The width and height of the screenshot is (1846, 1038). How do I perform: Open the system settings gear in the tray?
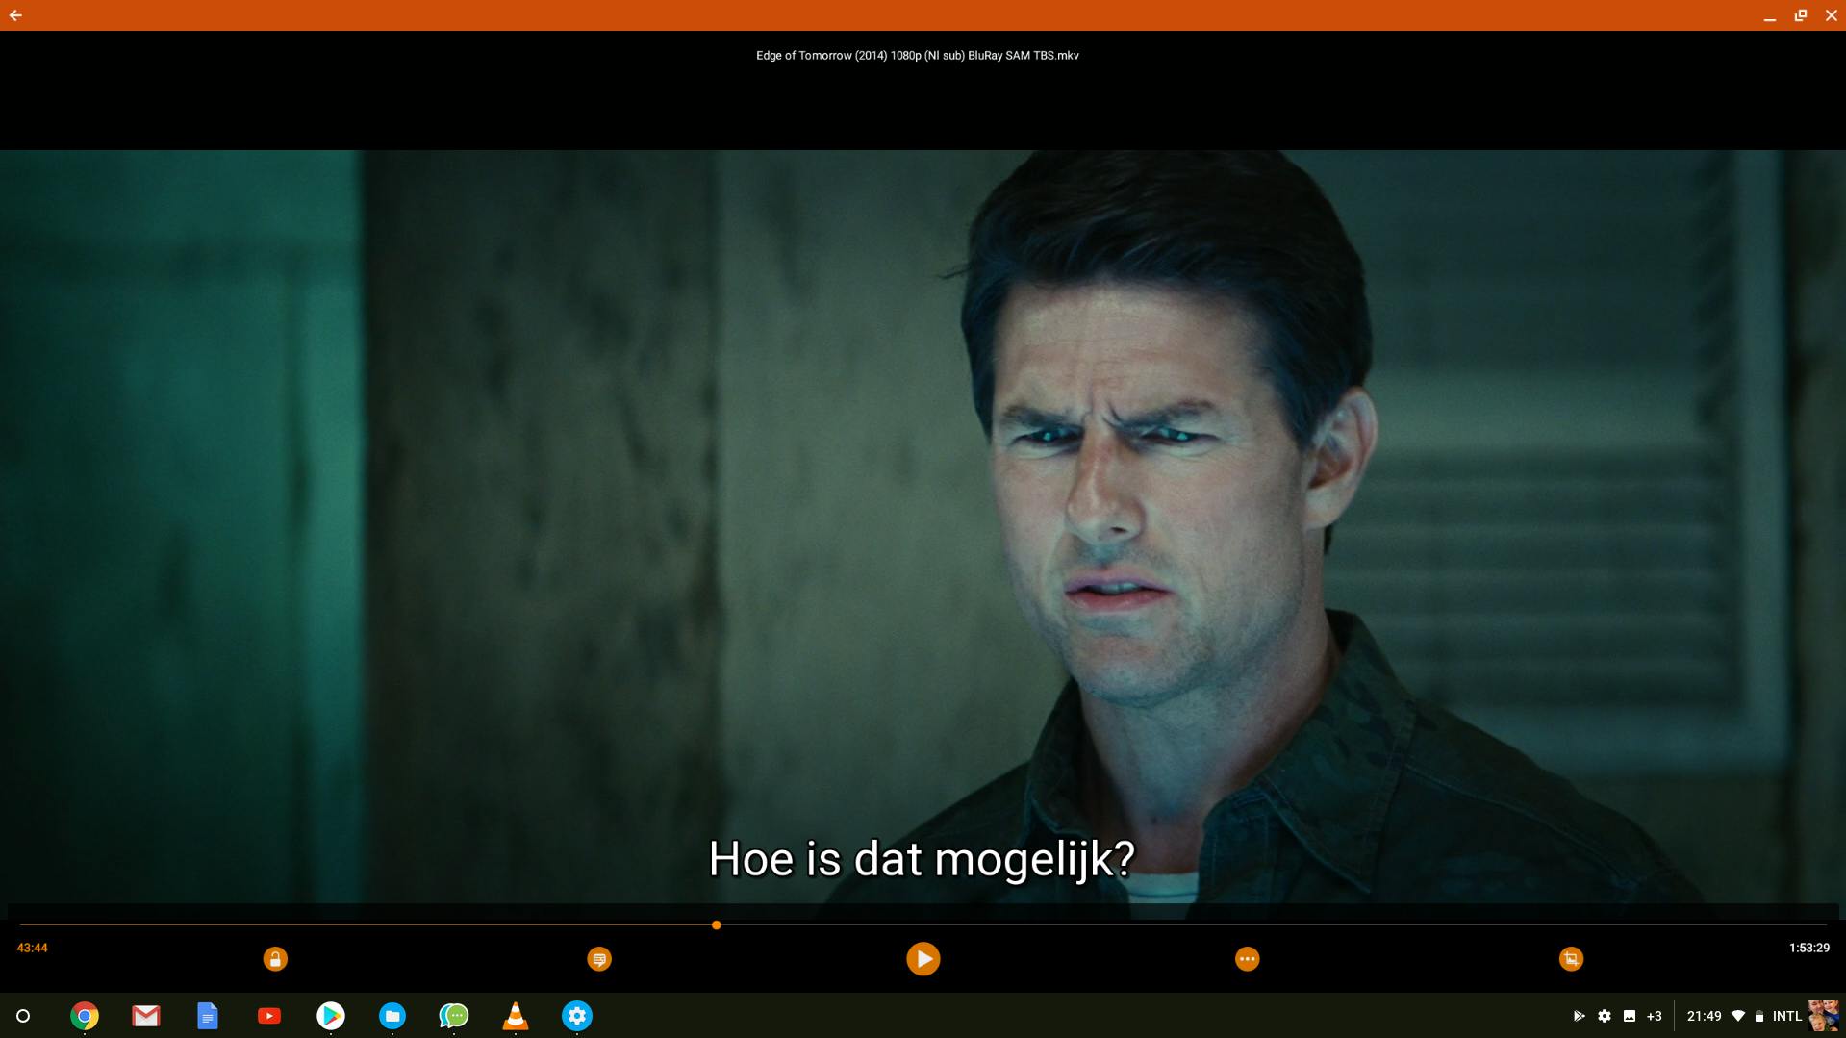pos(1604,1016)
